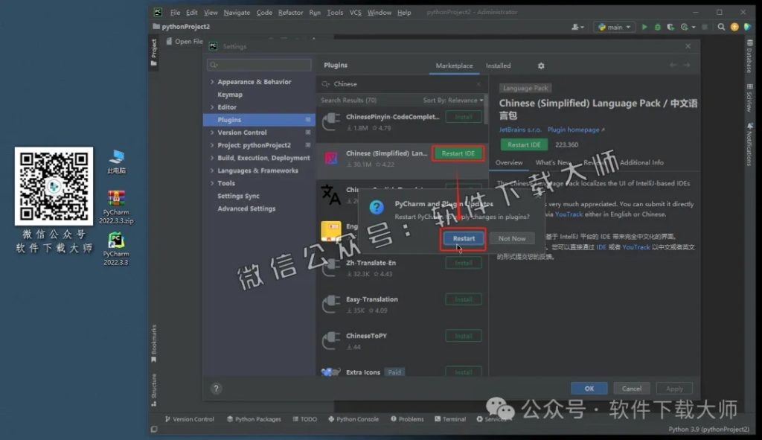Run the main configuration with the green Run icon
Viewport: 762px width, 440px height.
(644, 26)
